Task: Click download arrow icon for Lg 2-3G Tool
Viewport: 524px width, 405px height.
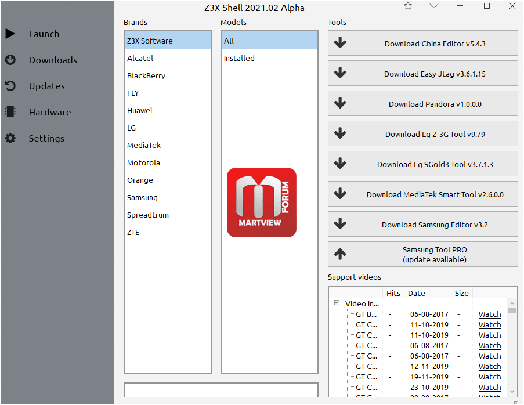Action: click(x=340, y=133)
